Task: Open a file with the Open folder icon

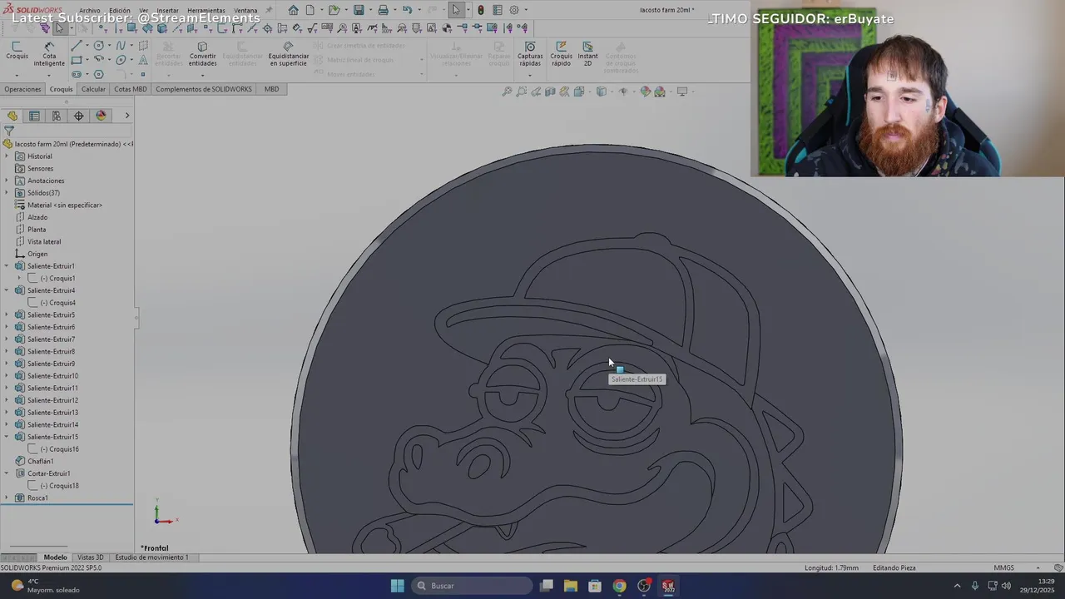Action: 334,10
